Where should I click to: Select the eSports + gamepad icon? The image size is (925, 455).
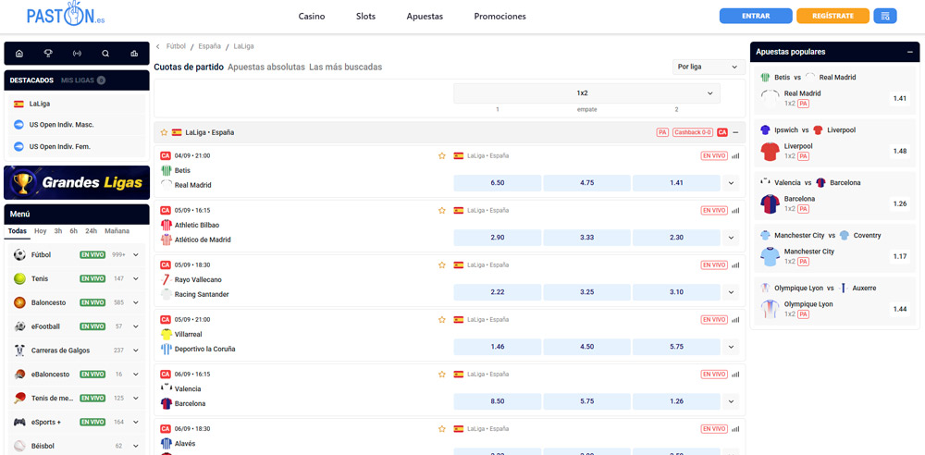[x=20, y=422]
